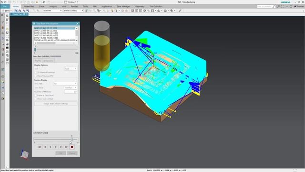
Task: Click the Find a Command search field
Action: point(264,6)
